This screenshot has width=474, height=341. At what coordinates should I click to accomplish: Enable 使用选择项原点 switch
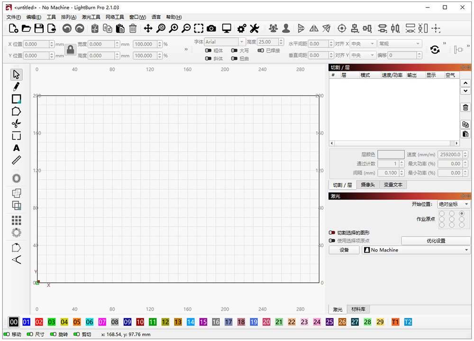coord(332,241)
